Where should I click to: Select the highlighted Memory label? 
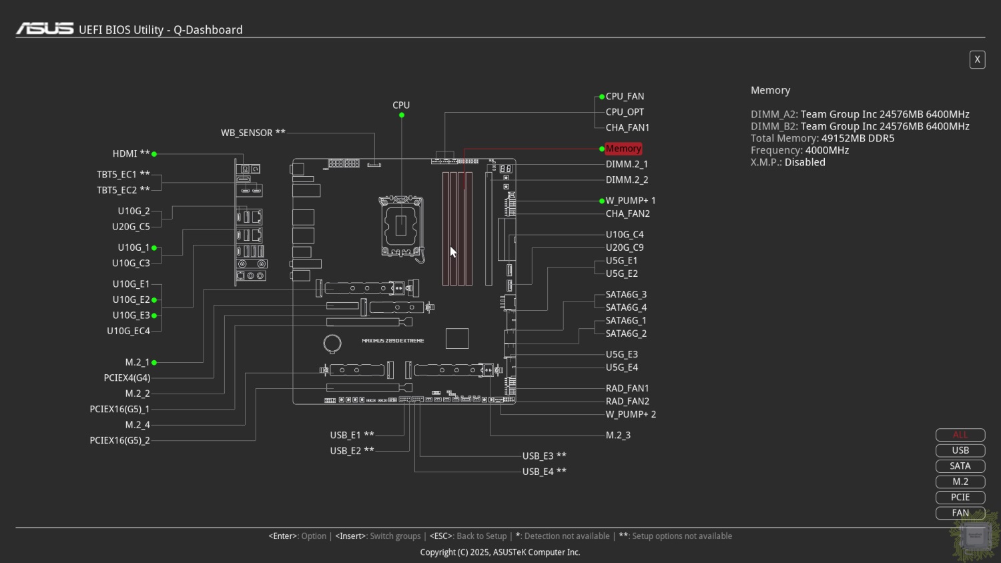point(623,149)
